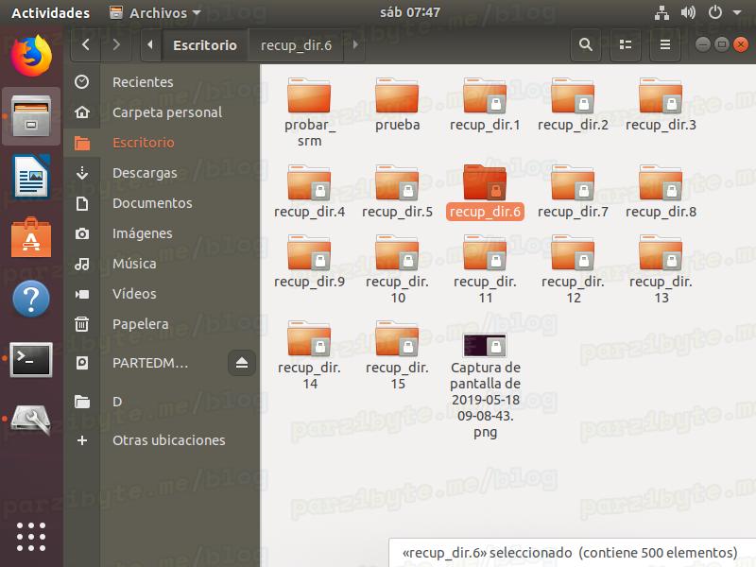Image resolution: width=756 pixels, height=567 pixels.
Task: Open the Terminal from the dock
Action: [x=31, y=360]
